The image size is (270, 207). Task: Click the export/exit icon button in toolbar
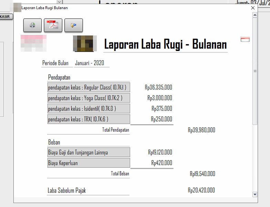click(x=73, y=25)
